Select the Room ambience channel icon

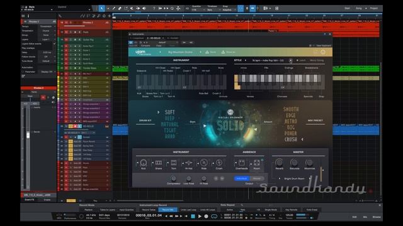click(x=257, y=163)
